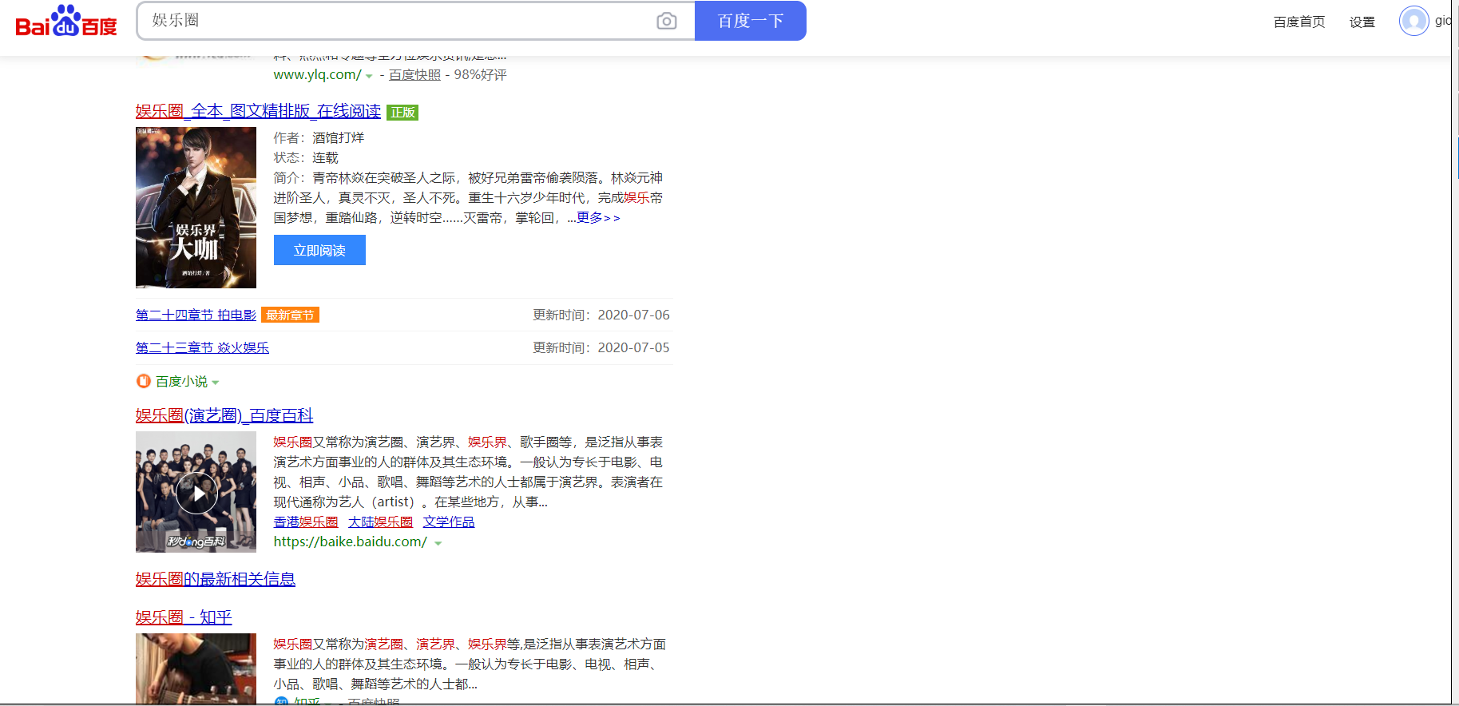This screenshot has height=706, width=1459.
Task: Open 娱乐圈_全本_图文精排版_在线阅读 result
Action: (258, 111)
